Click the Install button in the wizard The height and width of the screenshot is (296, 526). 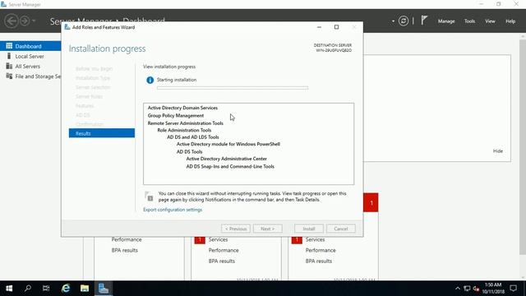click(309, 229)
